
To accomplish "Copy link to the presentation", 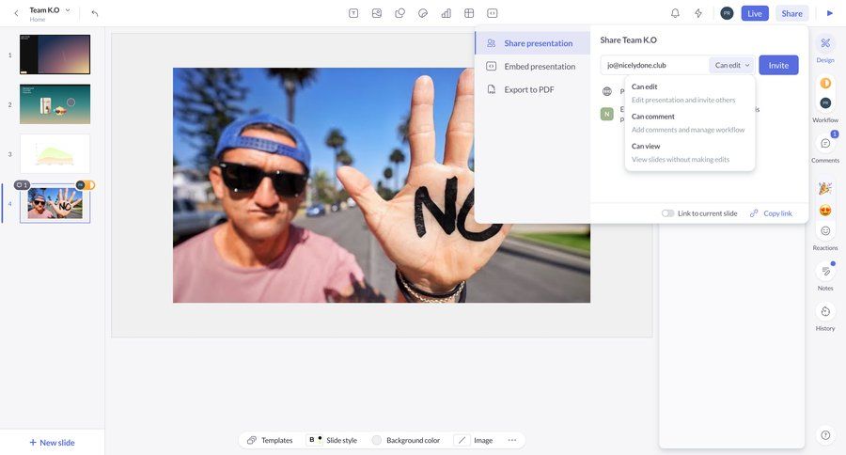I will click(x=772, y=213).
